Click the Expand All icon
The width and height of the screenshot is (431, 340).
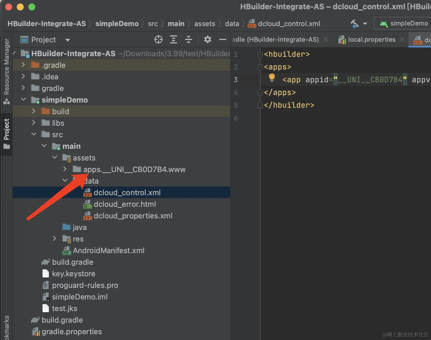174,39
